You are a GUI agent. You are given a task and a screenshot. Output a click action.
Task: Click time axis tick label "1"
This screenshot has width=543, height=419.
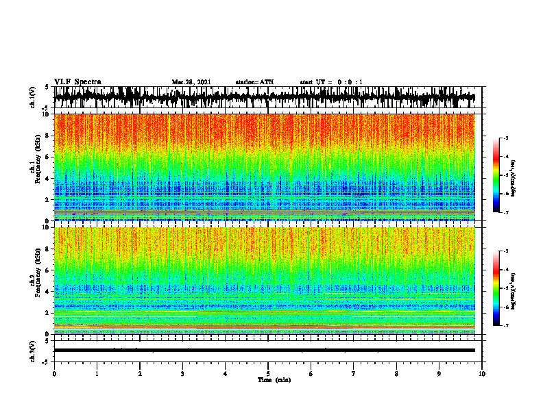coord(97,374)
